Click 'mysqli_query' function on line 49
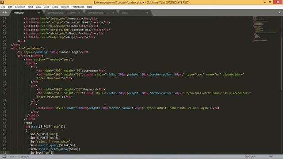The image size is (283, 159). [49, 145]
